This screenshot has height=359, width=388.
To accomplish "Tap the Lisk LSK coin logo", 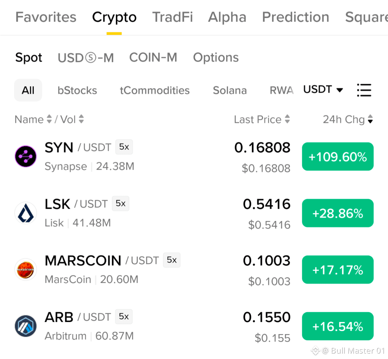I will pyautogui.click(x=26, y=213).
